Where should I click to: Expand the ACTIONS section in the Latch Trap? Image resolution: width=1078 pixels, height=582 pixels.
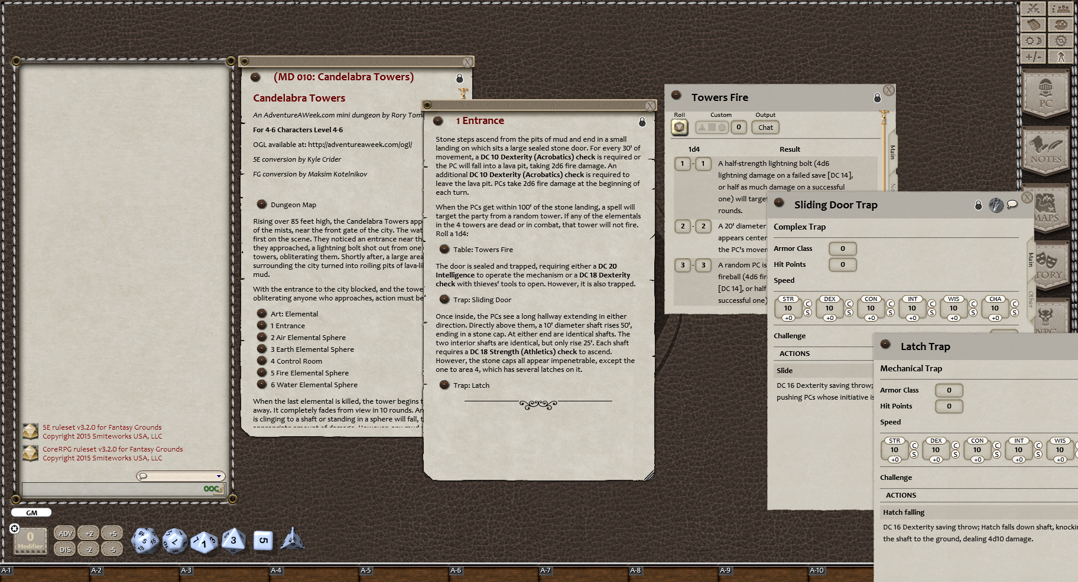click(x=900, y=495)
